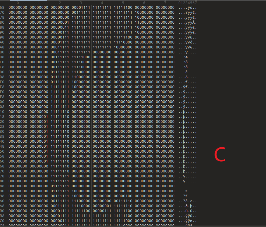This screenshot has width=266, height=227.
Task: Select row offset 00
Action: [x=2, y=102]
